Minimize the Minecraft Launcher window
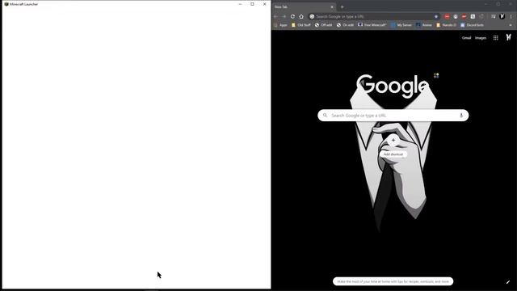The image size is (517, 291). (x=240, y=4)
